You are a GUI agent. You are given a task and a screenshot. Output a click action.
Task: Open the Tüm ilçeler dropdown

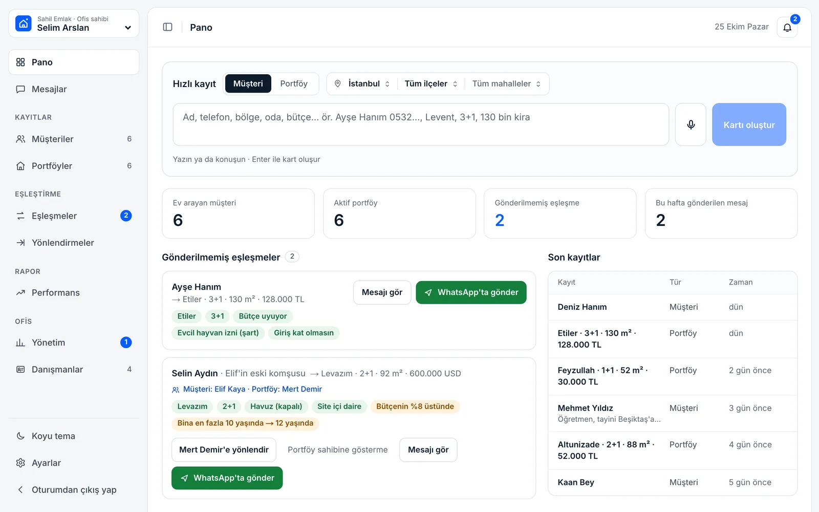(431, 83)
